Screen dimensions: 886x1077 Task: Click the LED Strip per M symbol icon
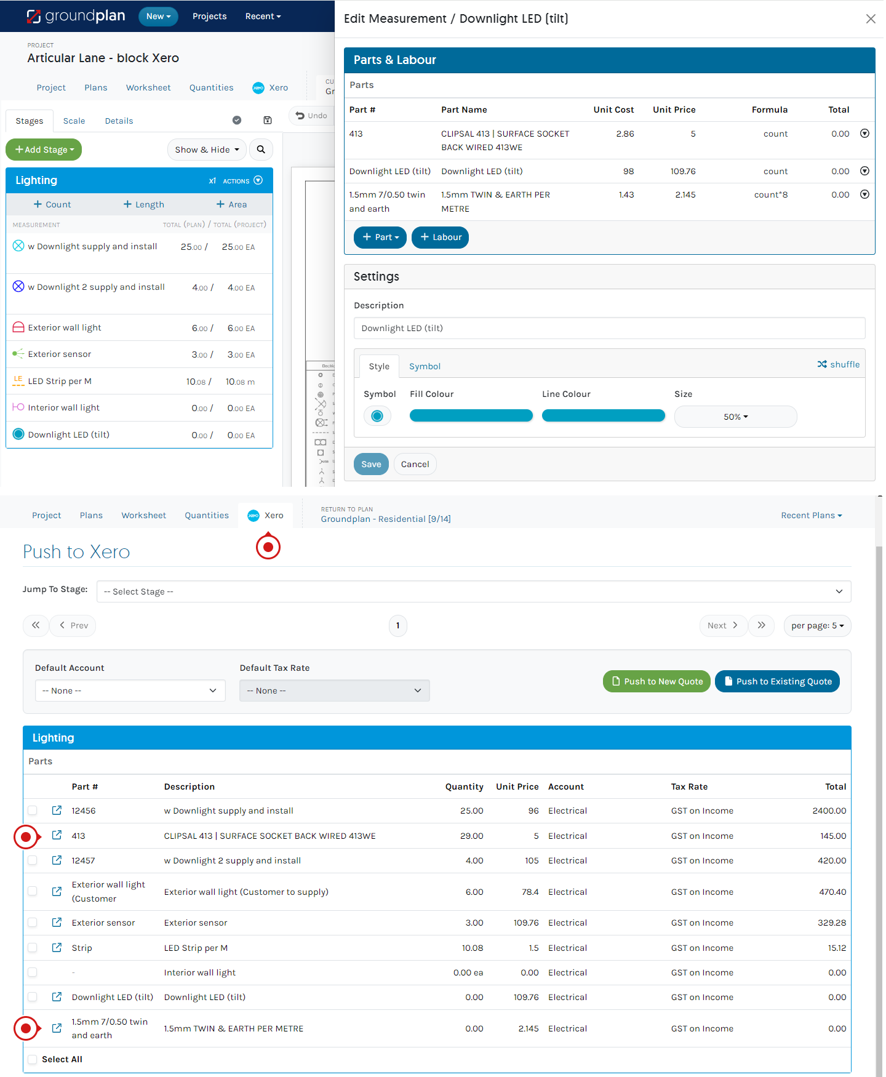18,381
